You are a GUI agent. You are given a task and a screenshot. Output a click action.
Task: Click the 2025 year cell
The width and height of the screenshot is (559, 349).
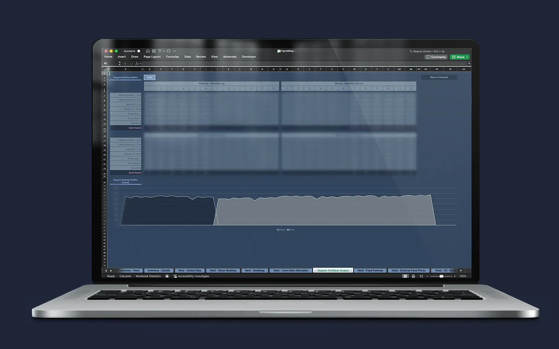(x=150, y=77)
